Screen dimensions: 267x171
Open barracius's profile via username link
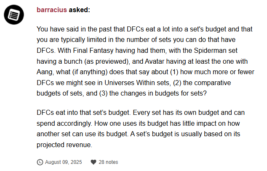pyautogui.click(x=52, y=10)
